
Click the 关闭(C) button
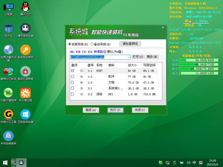coord(140,110)
